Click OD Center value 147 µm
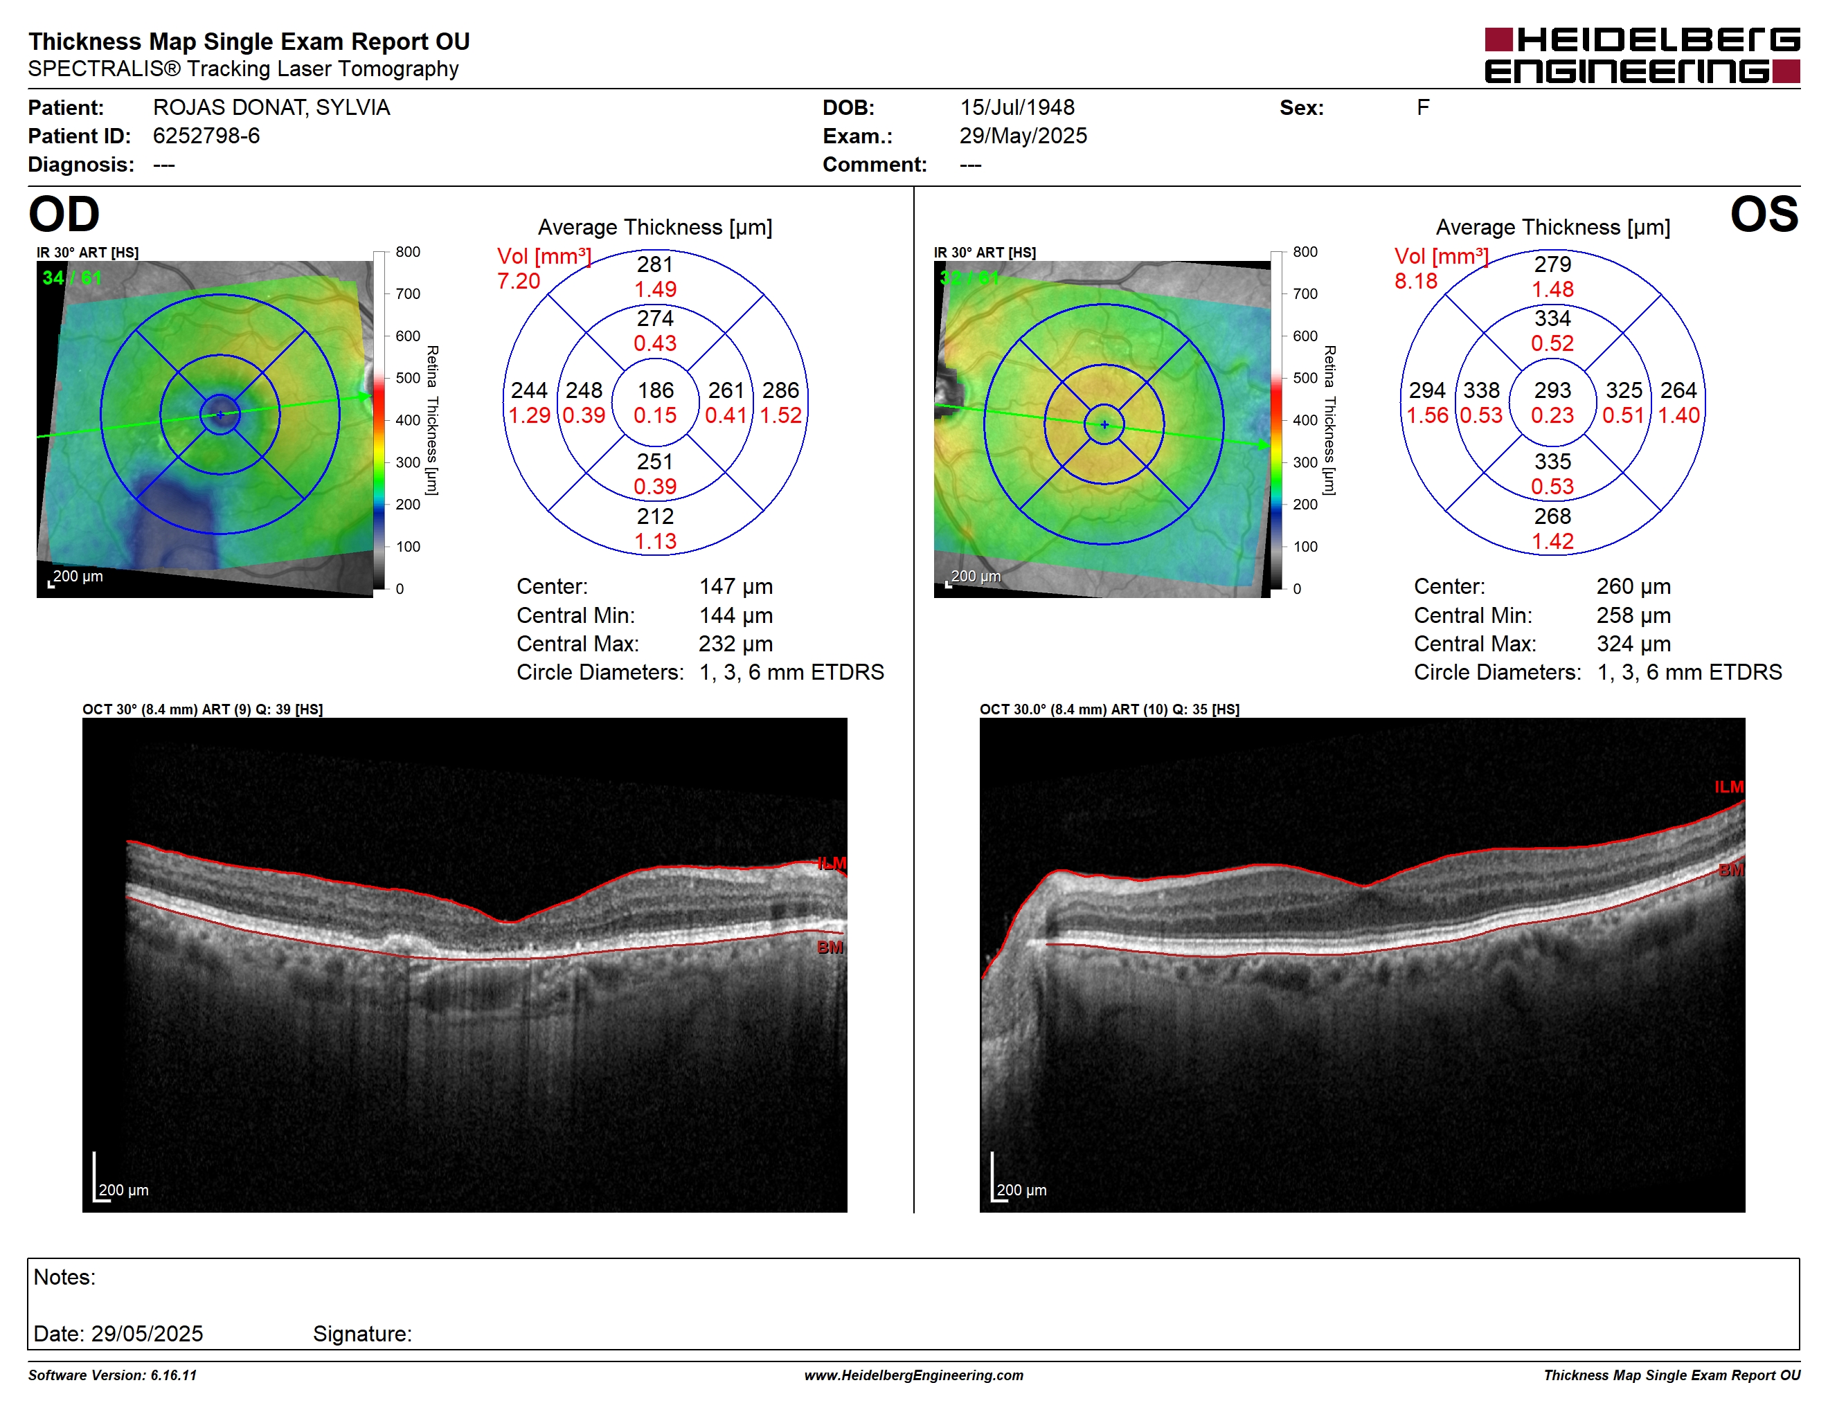The height and width of the screenshot is (1412, 1828). coord(736,586)
